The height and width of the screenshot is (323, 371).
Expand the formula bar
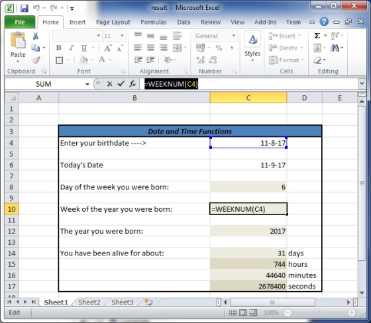pos(362,83)
